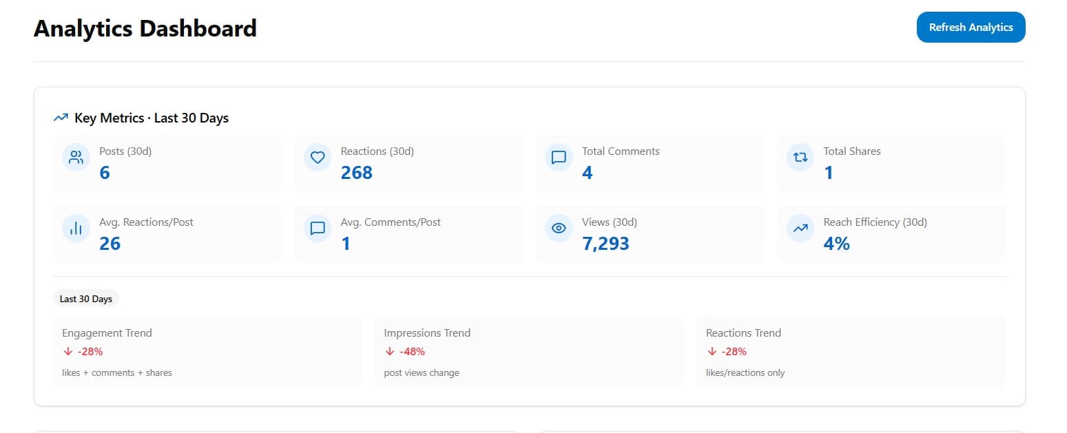Click the 4% Reach Efficiency value
This screenshot has height=433, width=1067.
(x=836, y=243)
